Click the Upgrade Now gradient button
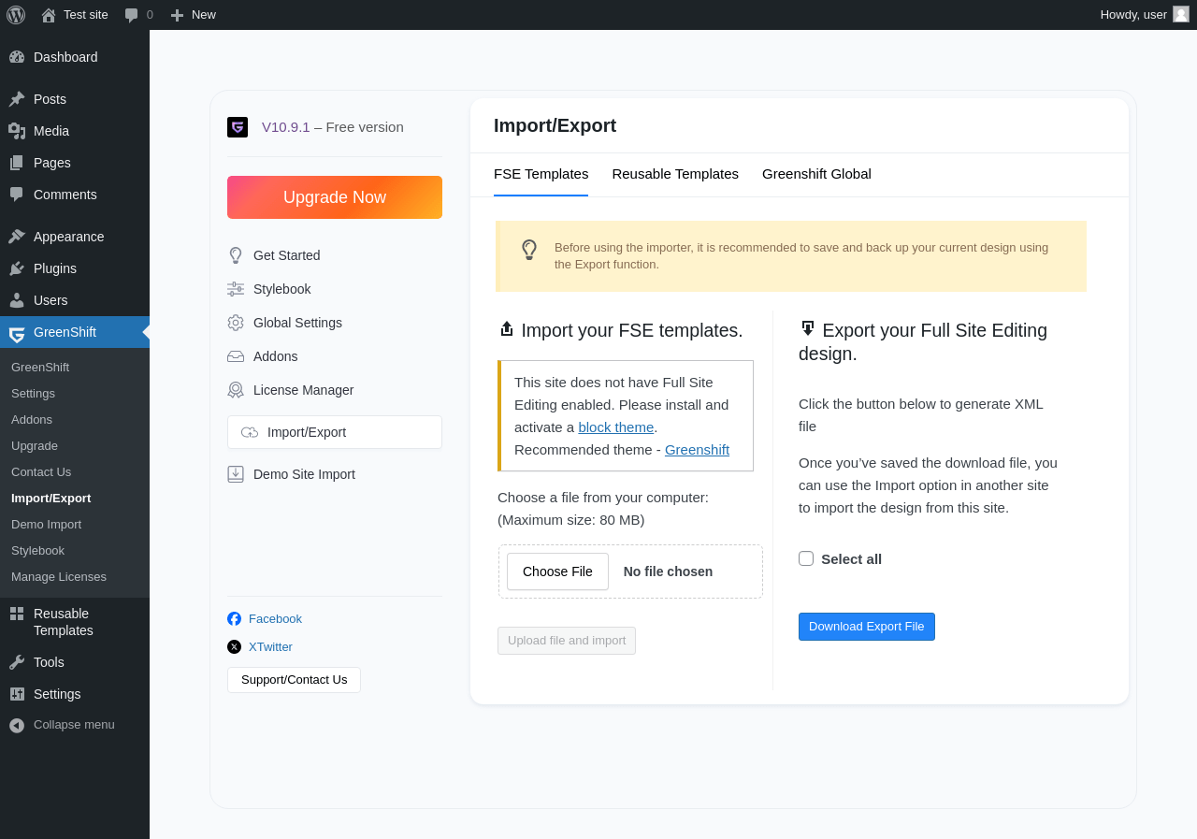The width and height of the screenshot is (1197, 839). [x=335, y=197]
